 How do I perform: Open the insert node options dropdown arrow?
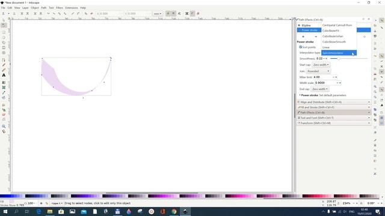click(x=8, y=13)
